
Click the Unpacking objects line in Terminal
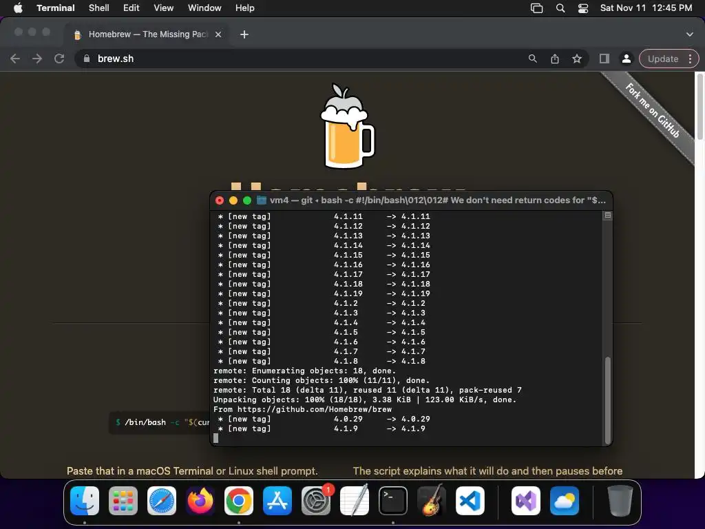[365, 400]
